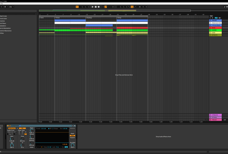Click the MIDI arrangement overdub plus icon

(x=103, y=7)
